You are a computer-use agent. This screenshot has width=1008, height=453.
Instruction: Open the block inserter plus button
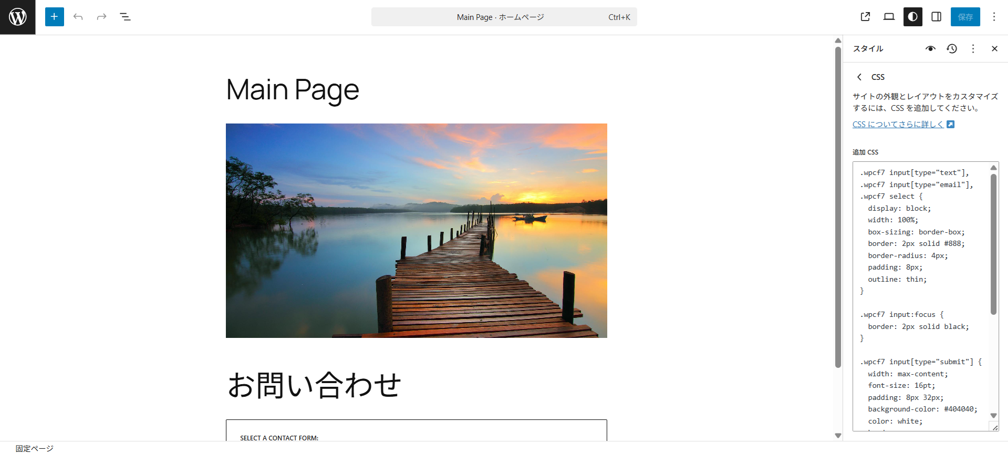(x=54, y=17)
